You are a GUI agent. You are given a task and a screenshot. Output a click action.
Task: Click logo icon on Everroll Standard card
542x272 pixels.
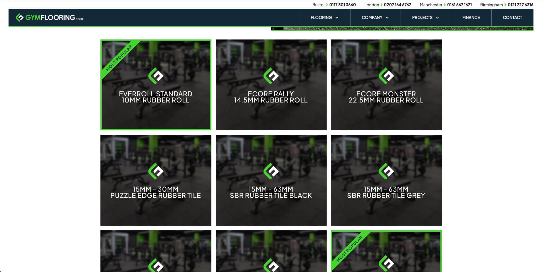(156, 76)
